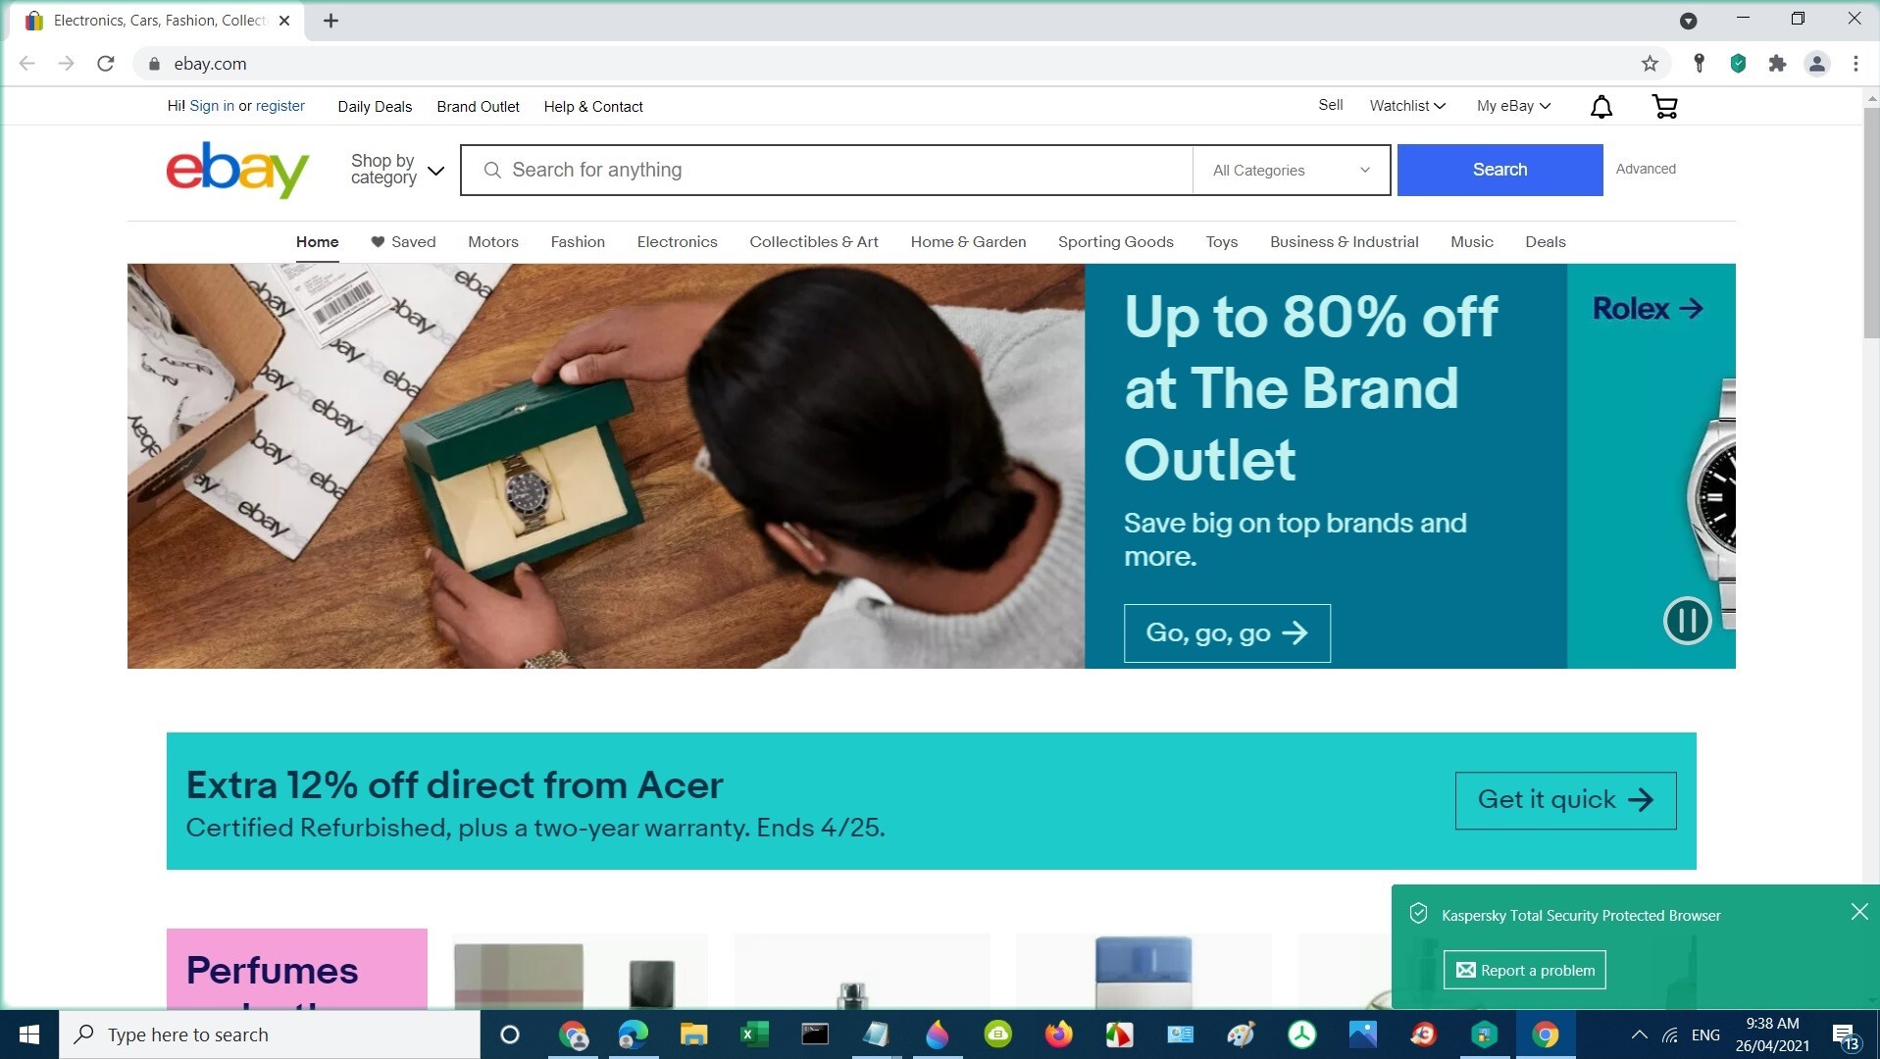Screen dimensions: 1880x1059
Task: Expand the My eBay dropdown
Action: point(1513,106)
